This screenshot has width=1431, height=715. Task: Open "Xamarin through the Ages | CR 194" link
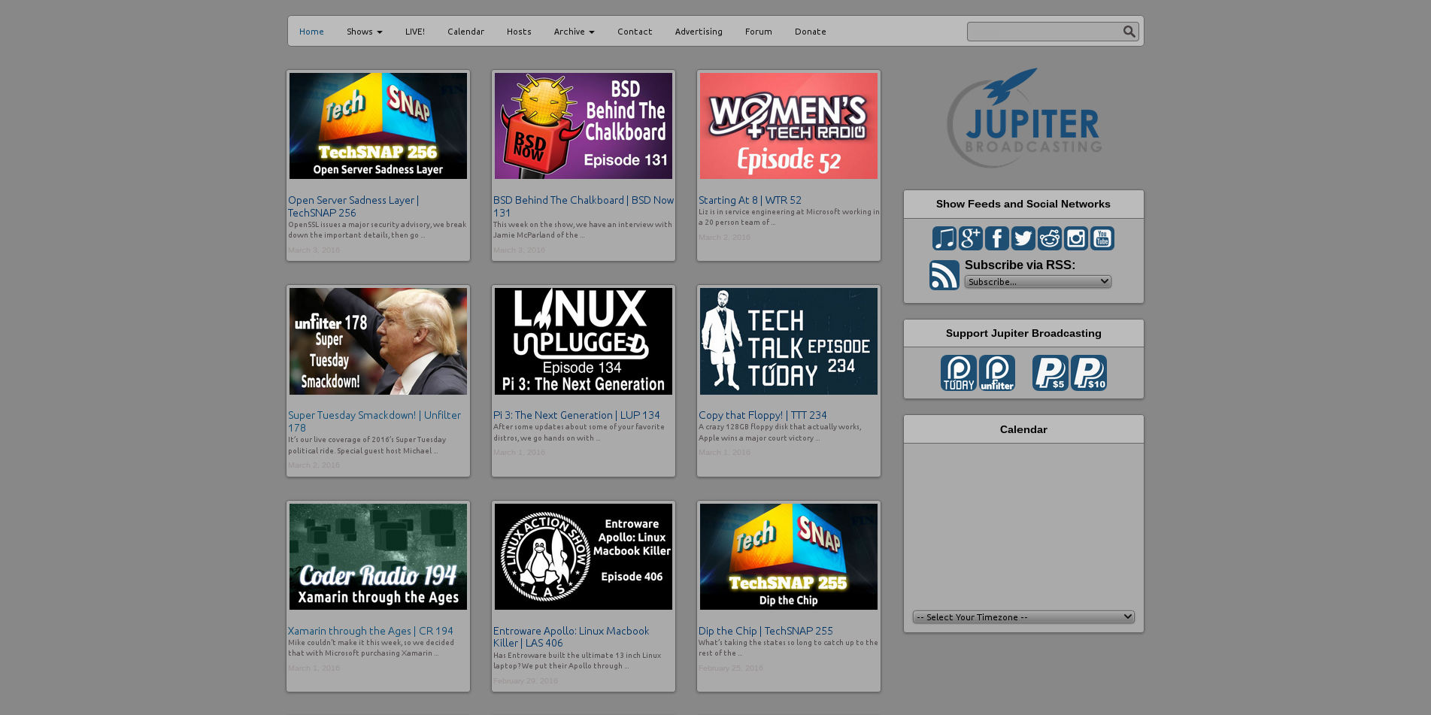point(371,631)
